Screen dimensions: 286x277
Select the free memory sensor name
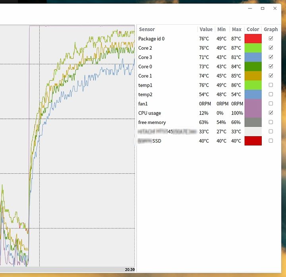(152, 122)
